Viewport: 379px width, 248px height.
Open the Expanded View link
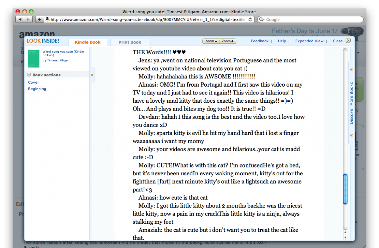[309, 41]
